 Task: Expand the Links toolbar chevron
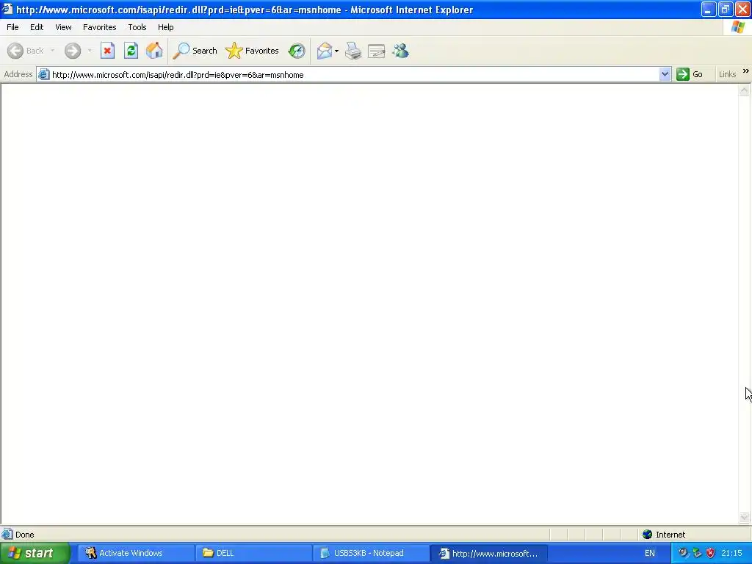[746, 71]
